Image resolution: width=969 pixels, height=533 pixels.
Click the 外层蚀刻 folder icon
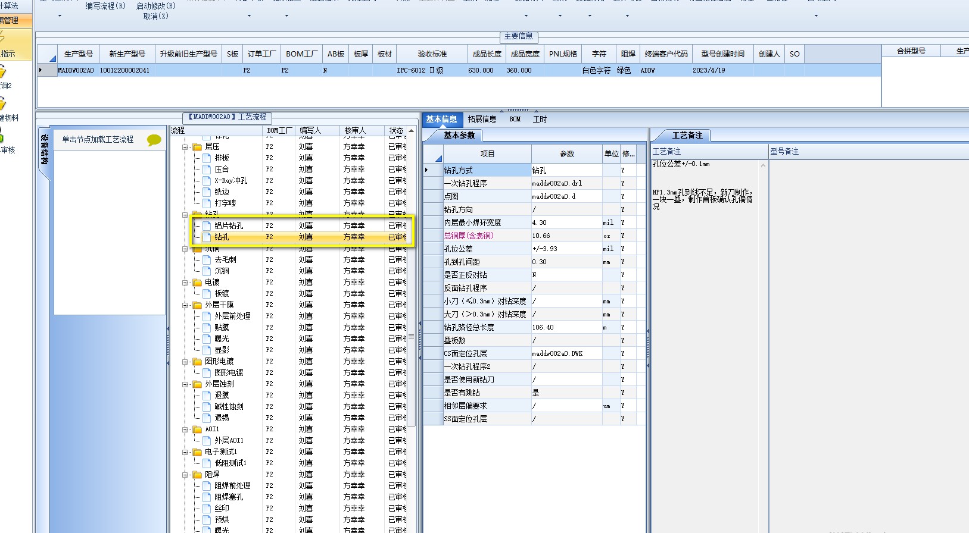(198, 384)
